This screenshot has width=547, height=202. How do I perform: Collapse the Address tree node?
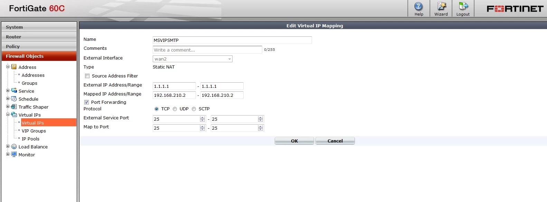pyautogui.click(x=8, y=66)
